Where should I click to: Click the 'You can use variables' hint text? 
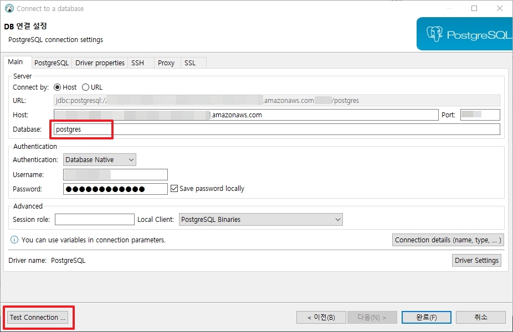[x=94, y=240]
